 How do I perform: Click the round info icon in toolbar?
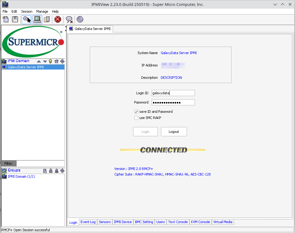pyautogui.click(x=80, y=19)
